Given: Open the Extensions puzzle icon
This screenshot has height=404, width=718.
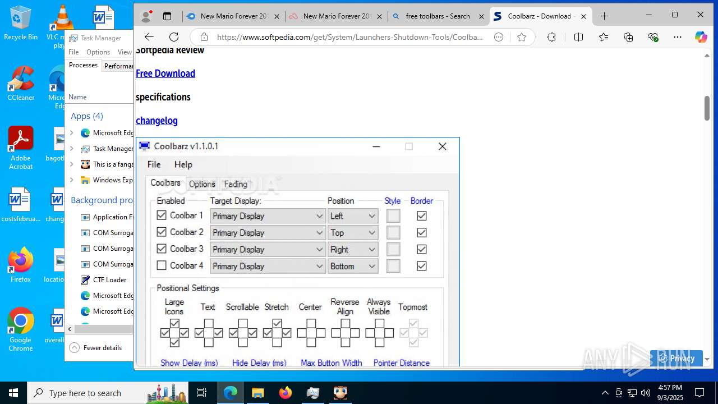Looking at the screenshot, I should (551, 37).
